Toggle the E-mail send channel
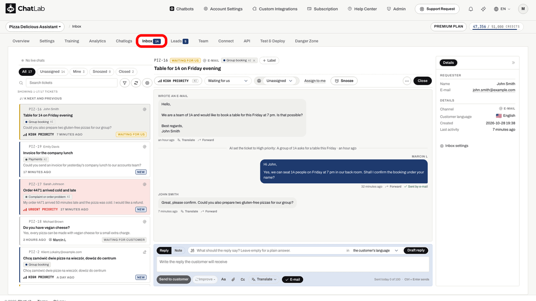Screen dimensions: 536x301 coord(293,280)
